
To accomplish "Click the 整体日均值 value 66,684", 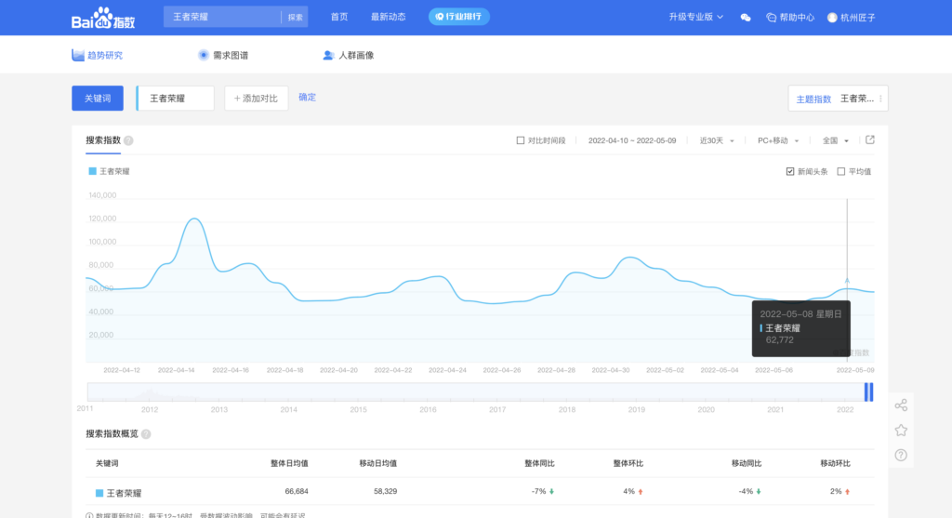I will [x=297, y=491].
